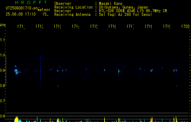Click the Receiving Antenna label

point(72,15)
